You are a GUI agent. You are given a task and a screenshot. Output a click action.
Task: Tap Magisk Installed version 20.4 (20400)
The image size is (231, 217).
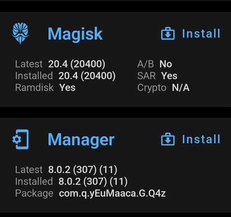tap(87, 76)
